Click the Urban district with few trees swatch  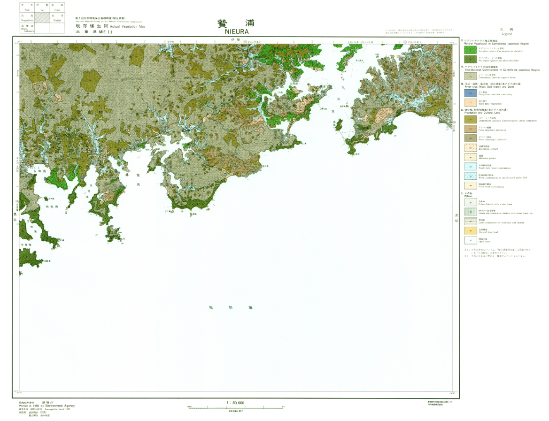[470, 202]
